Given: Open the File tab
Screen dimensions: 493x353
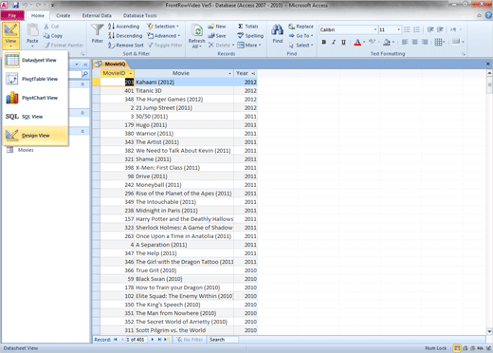Looking at the screenshot, I should click(x=12, y=15).
